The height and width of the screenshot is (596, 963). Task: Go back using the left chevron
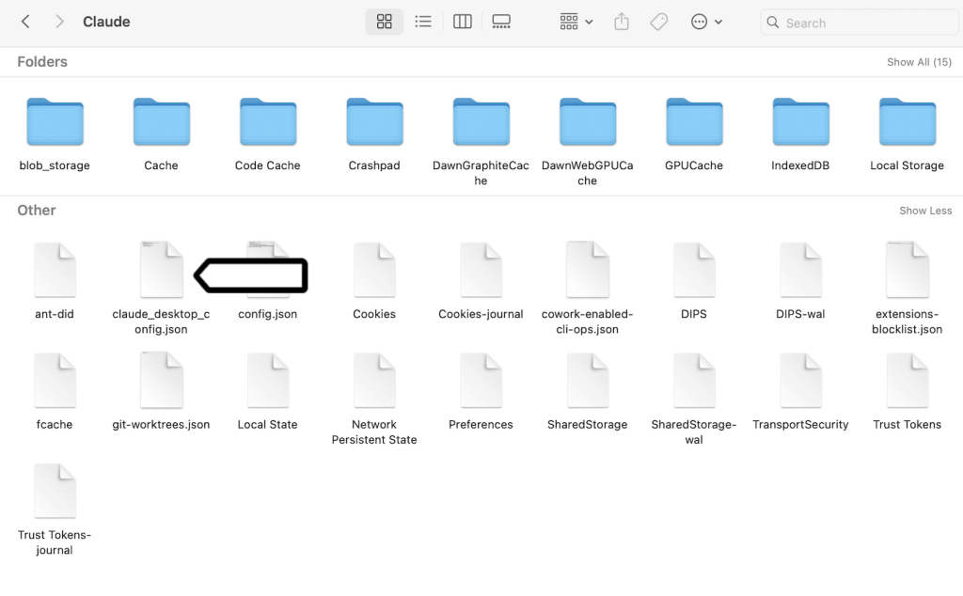[25, 23]
